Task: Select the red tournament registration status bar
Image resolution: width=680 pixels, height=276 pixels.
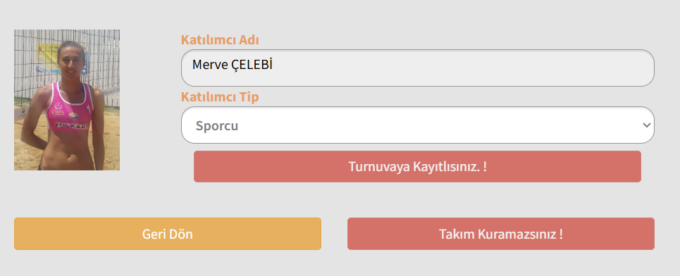Action: coord(417,166)
